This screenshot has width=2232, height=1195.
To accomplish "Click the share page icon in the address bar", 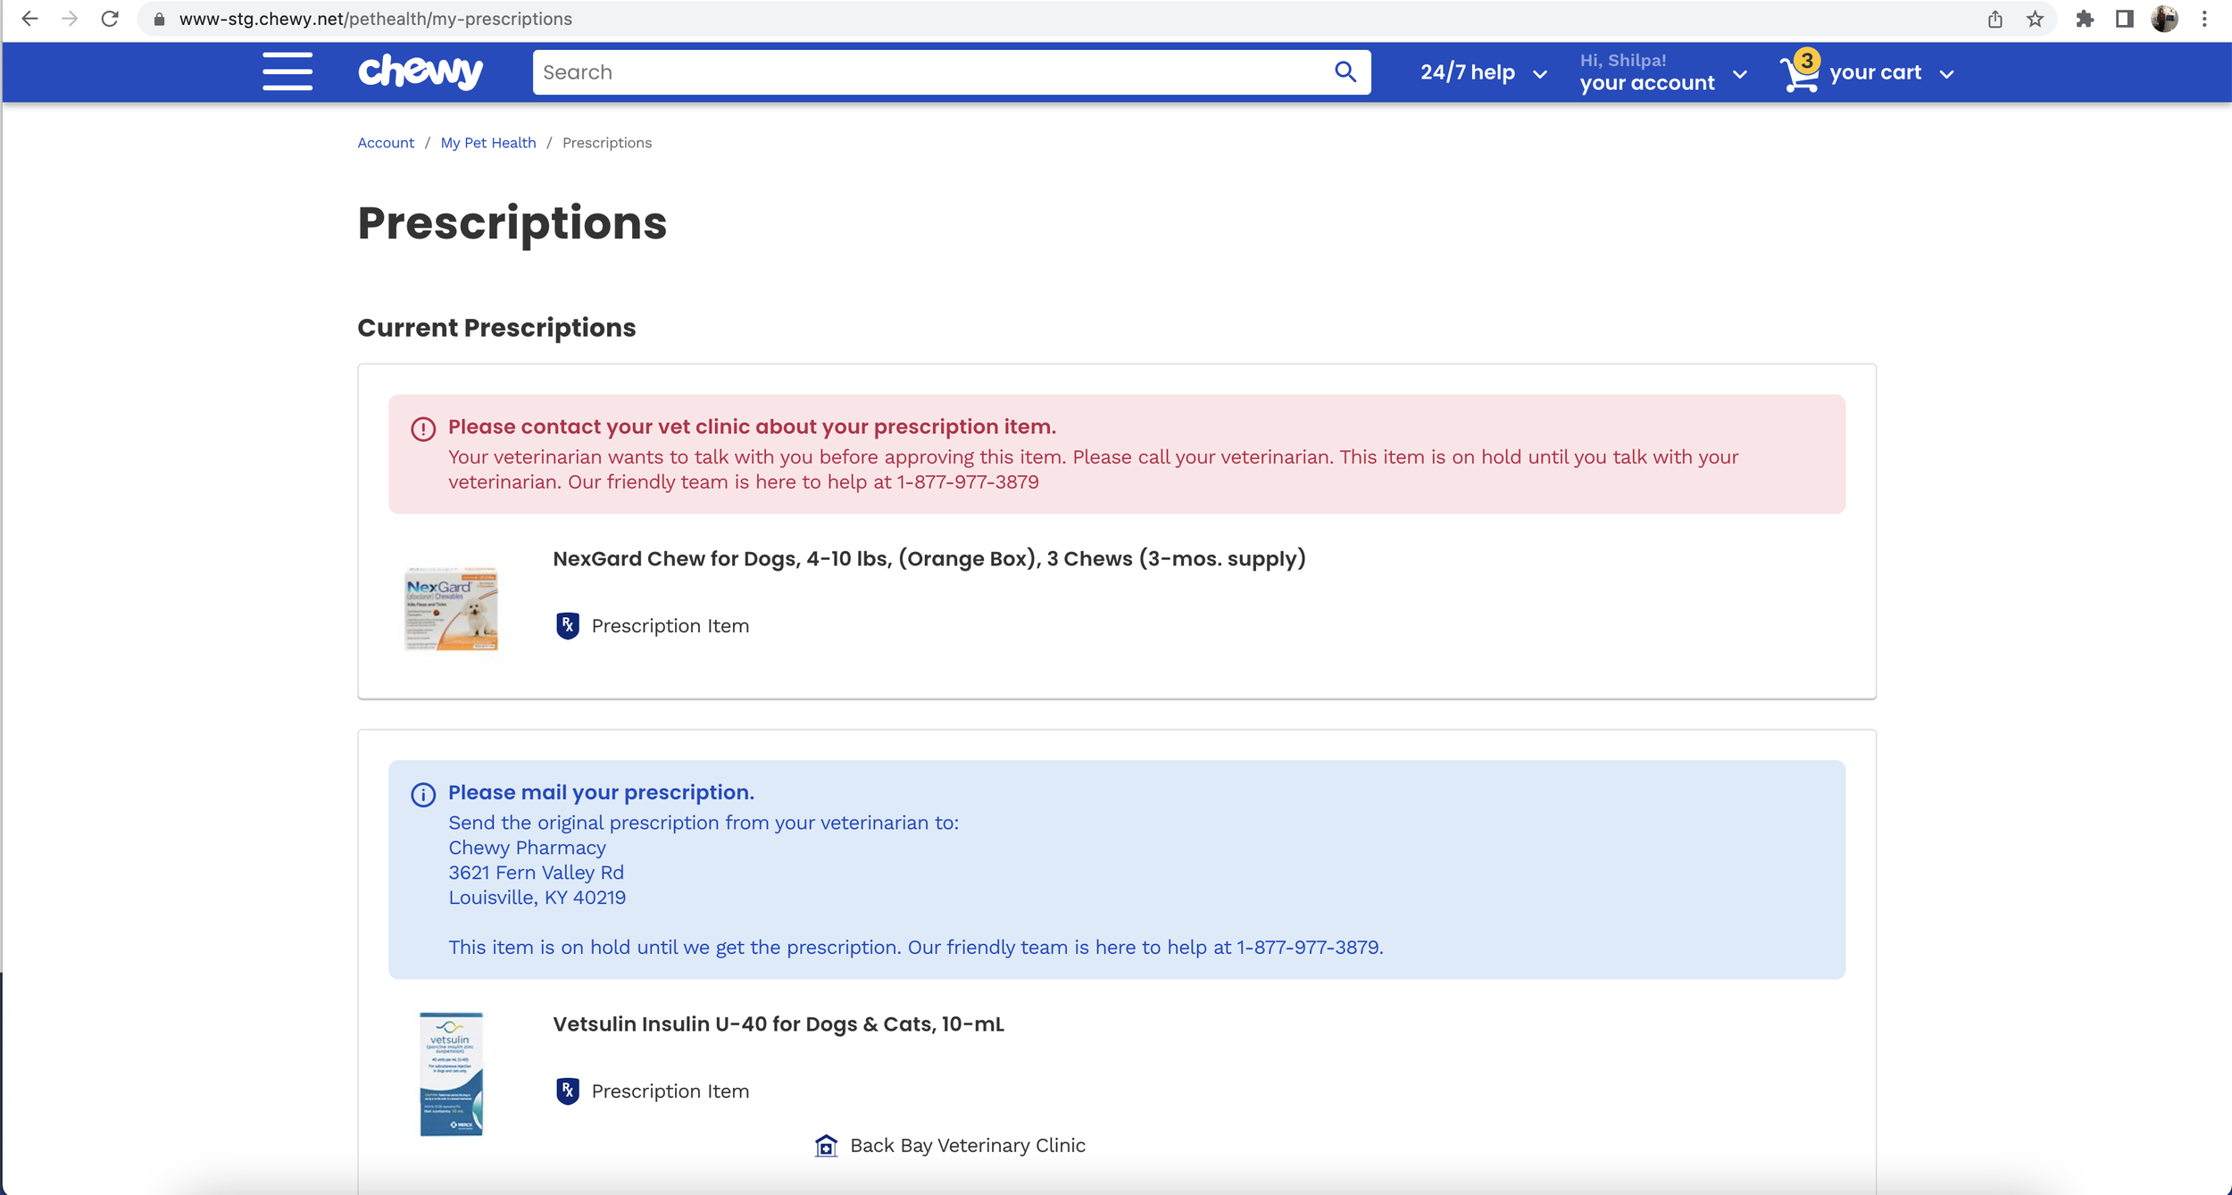I will 1995,19.
